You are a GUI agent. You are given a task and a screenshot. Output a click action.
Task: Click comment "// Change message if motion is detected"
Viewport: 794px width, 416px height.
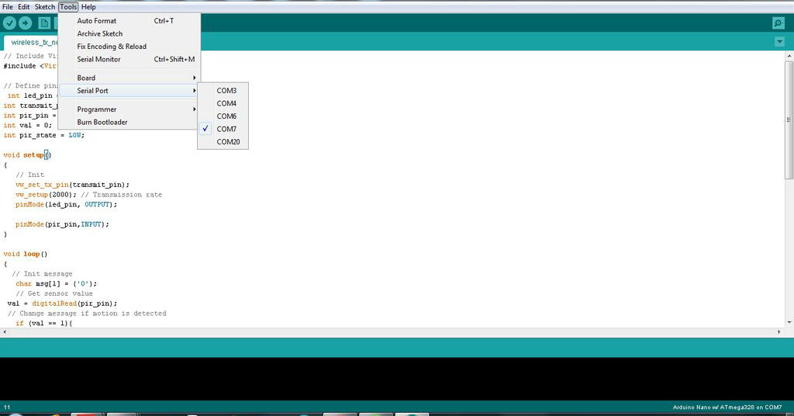click(x=87, y=313)
